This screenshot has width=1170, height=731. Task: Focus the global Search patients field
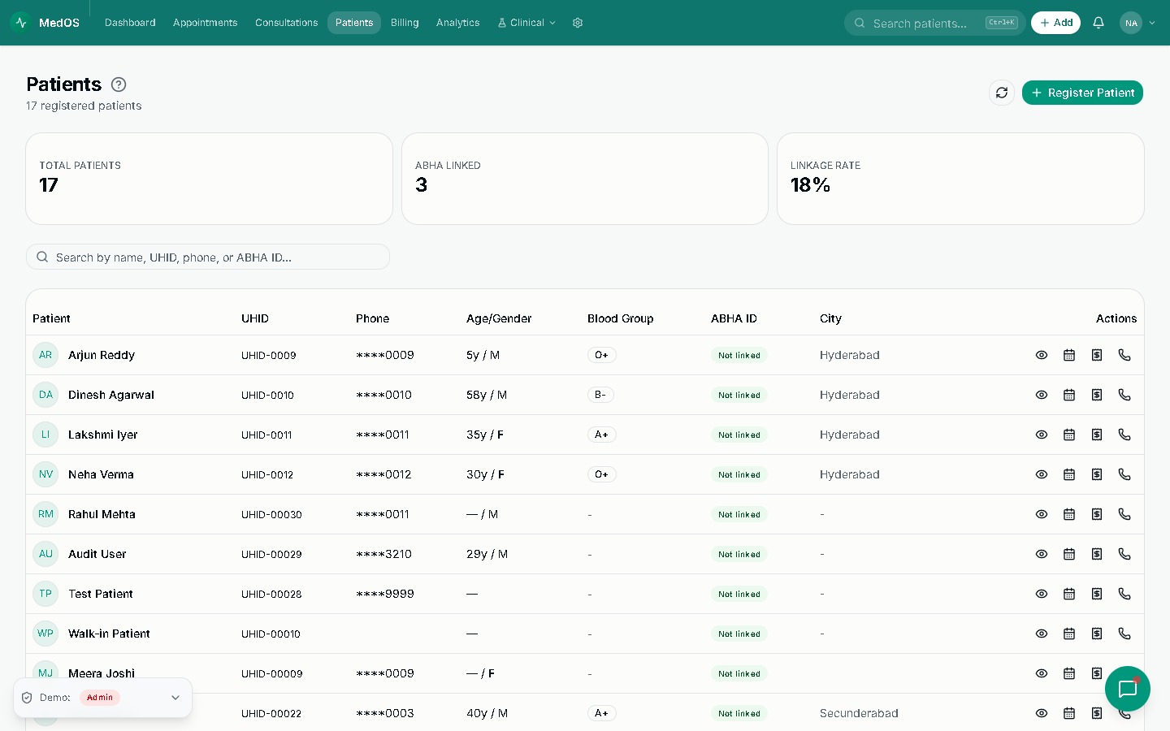click(934, 23)
